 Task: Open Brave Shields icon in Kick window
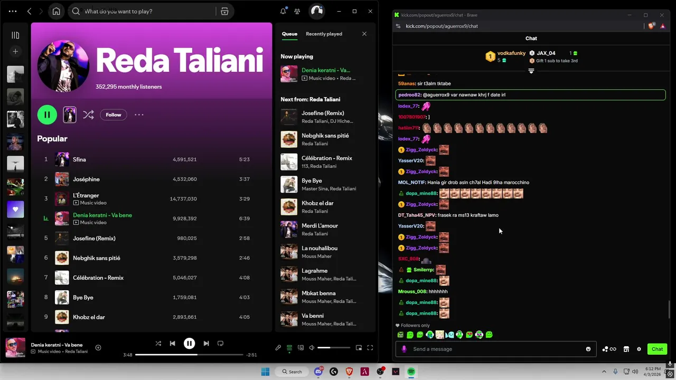(x=652, y=25)
